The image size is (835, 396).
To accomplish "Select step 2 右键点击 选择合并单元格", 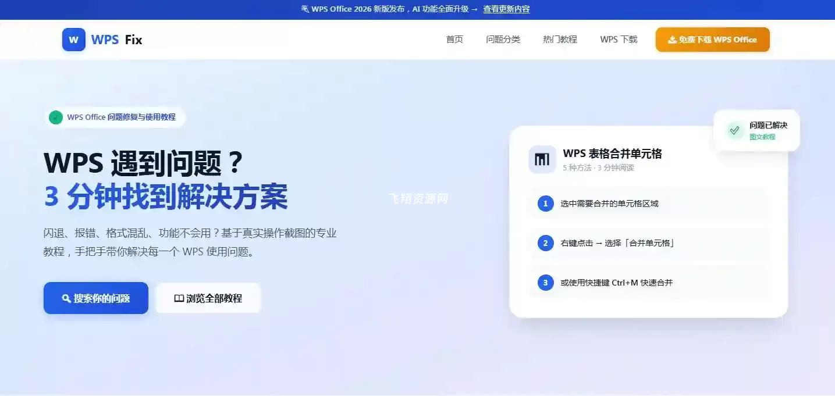I will tap(649, 243).
